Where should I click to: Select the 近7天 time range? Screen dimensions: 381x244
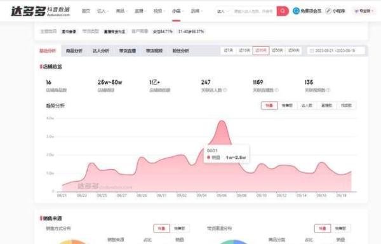[228, 51]
